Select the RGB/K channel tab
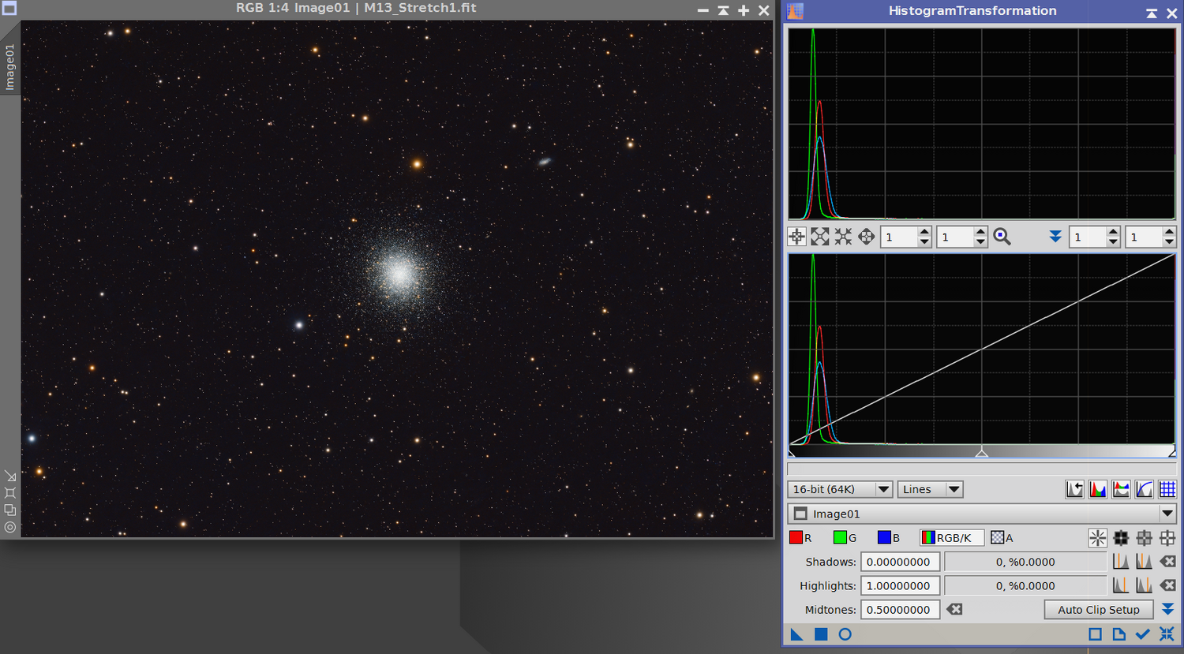Viewport: 1184px width, 654px height. [952, 538]
